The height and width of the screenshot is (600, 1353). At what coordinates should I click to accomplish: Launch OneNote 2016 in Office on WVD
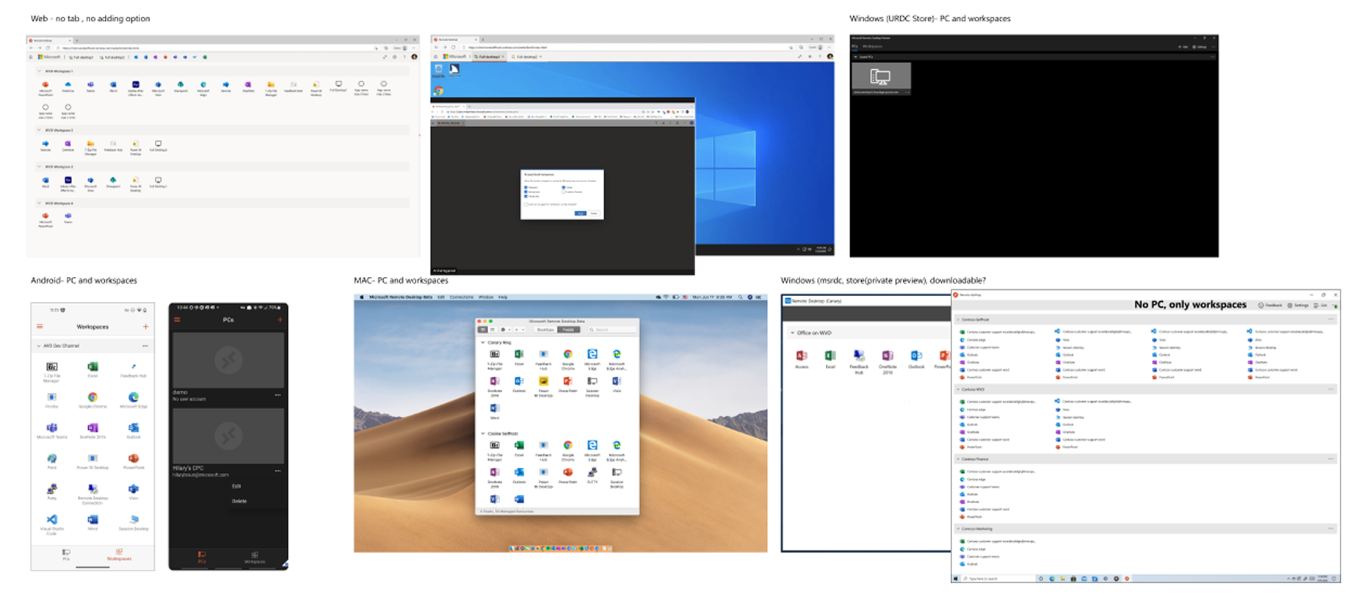tap(888, 361)
